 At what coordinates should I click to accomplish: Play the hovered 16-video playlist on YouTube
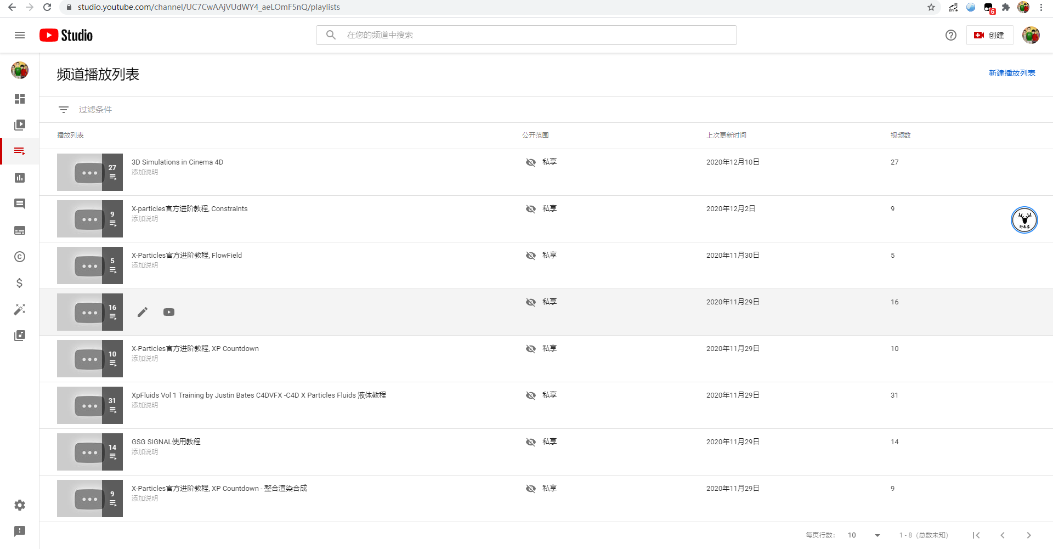pyautogui.click(x=169, y=312)
